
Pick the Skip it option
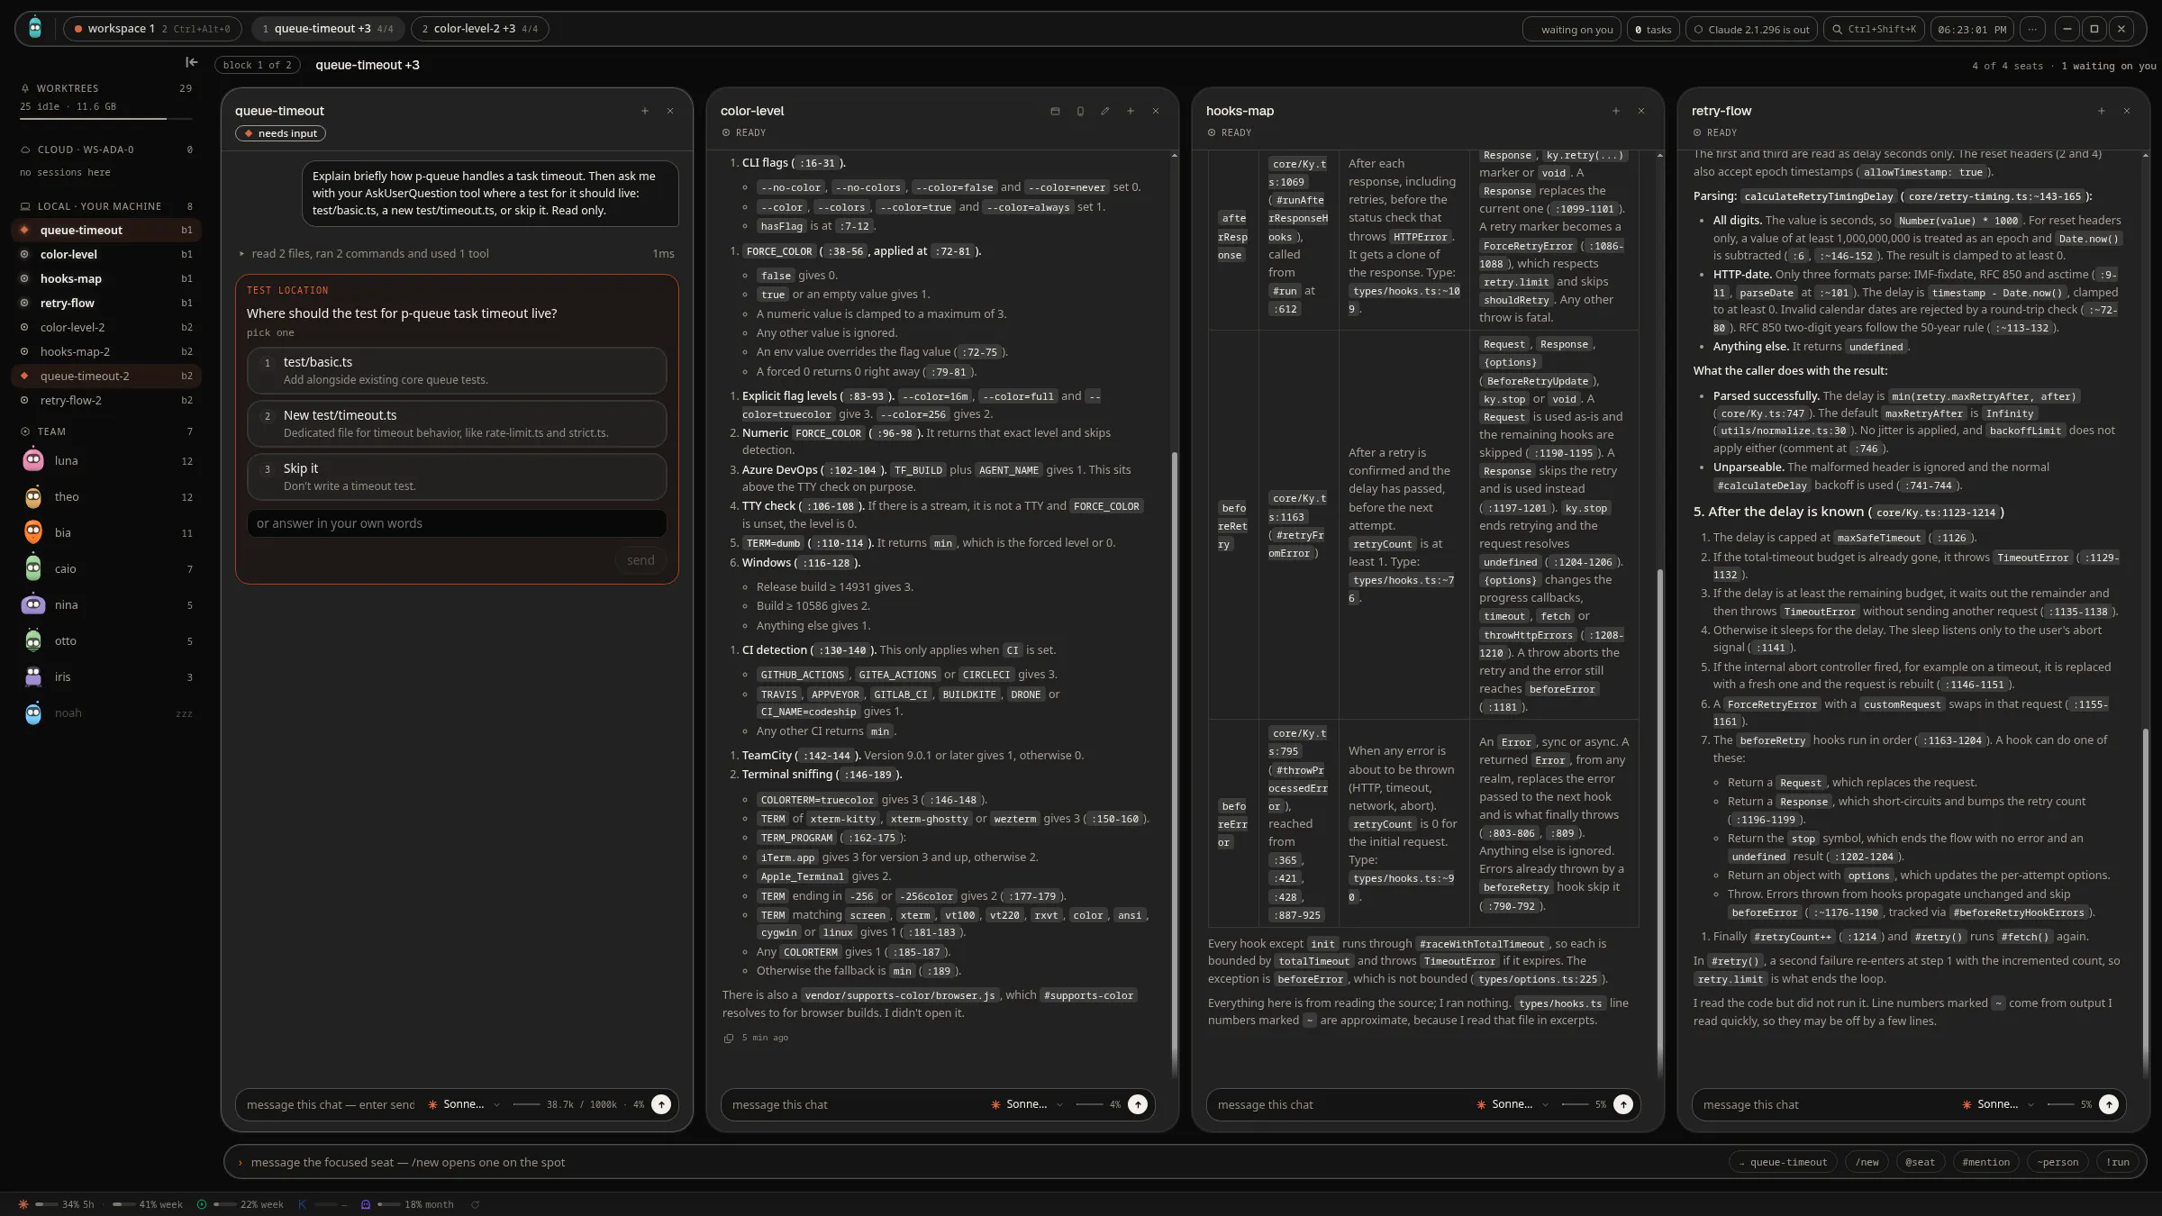pos(457,476)
